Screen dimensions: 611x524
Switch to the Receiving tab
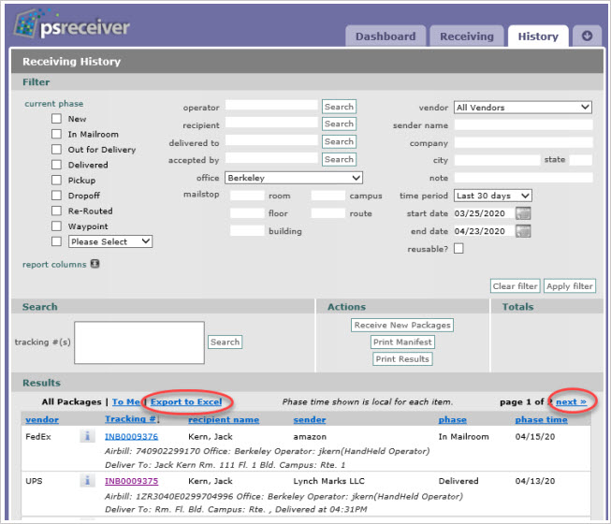pos(466,36)
